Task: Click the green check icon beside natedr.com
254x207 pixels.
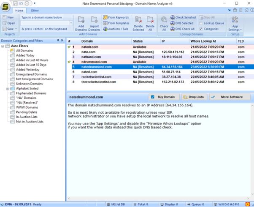Action: (x=69, y=47)
